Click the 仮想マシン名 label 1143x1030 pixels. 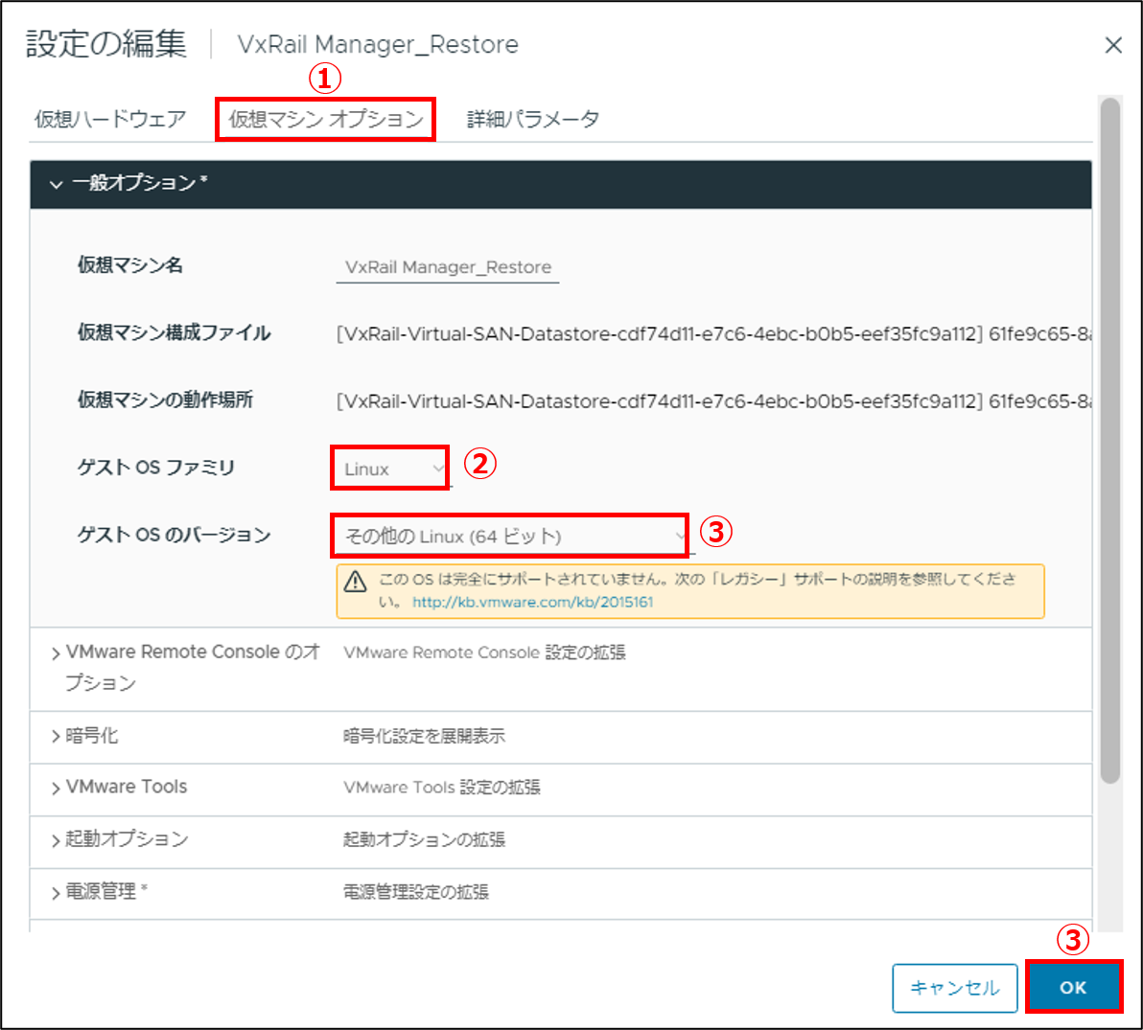click(x=130, y=265)
